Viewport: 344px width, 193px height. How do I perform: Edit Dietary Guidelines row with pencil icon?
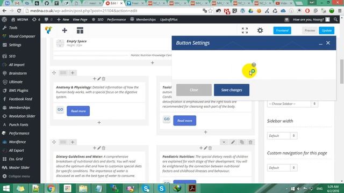233,142
